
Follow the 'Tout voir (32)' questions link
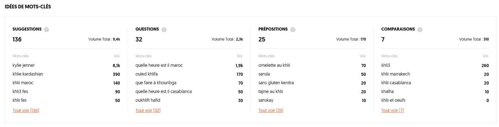148,110
